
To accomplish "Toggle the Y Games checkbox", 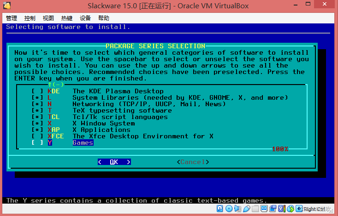I will (x=37, y=143).
